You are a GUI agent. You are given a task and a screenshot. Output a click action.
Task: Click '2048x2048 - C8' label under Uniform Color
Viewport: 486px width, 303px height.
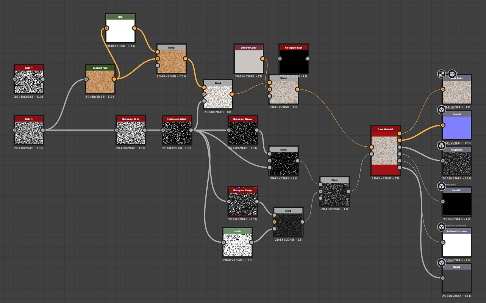tap(248, 76)
